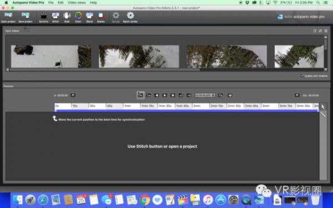This screenshot has width=333, height=208.
Task: Open the Autopano Video Pro application menu
Action: [28, 3]
